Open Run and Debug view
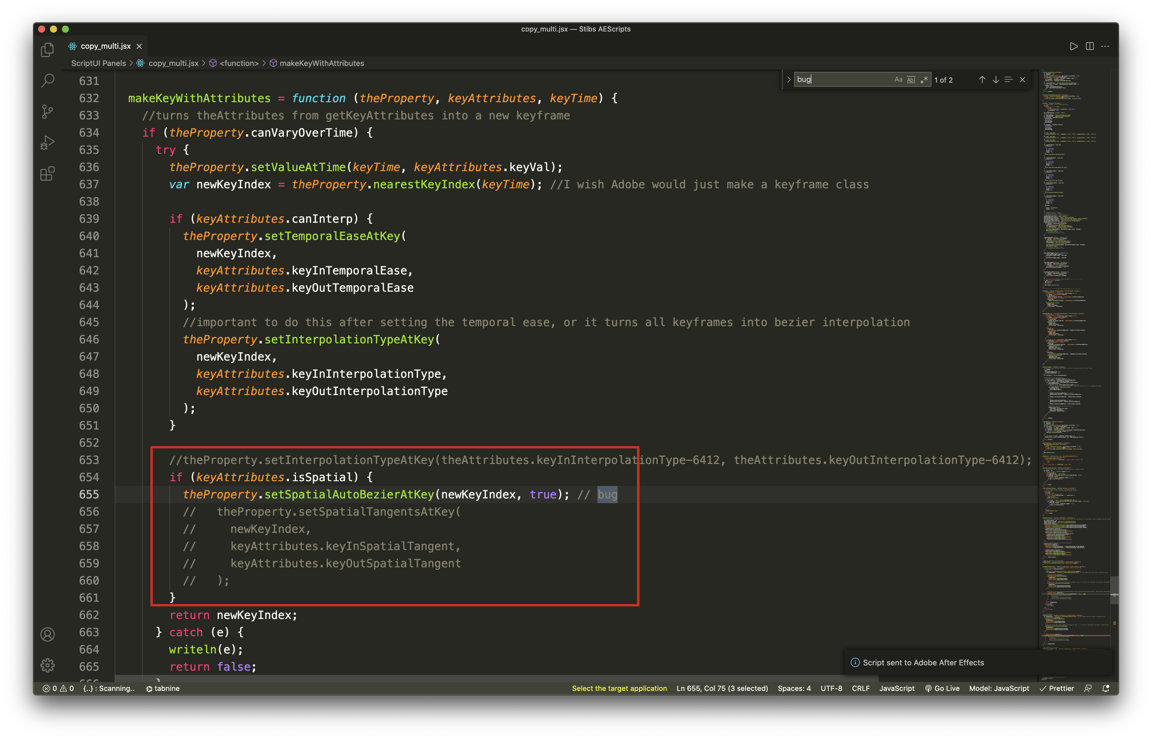1152x739 pixels. (x=47, y=143)
